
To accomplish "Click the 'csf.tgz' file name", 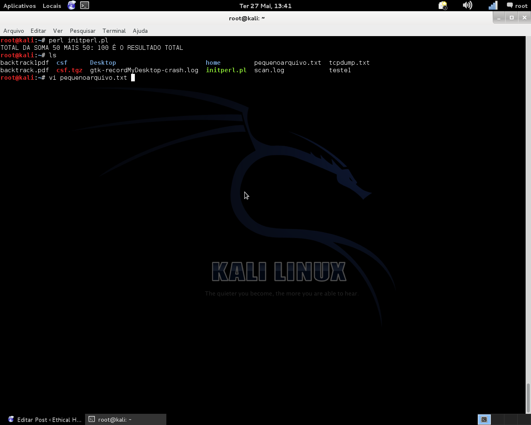I will [x=69, y=70].
